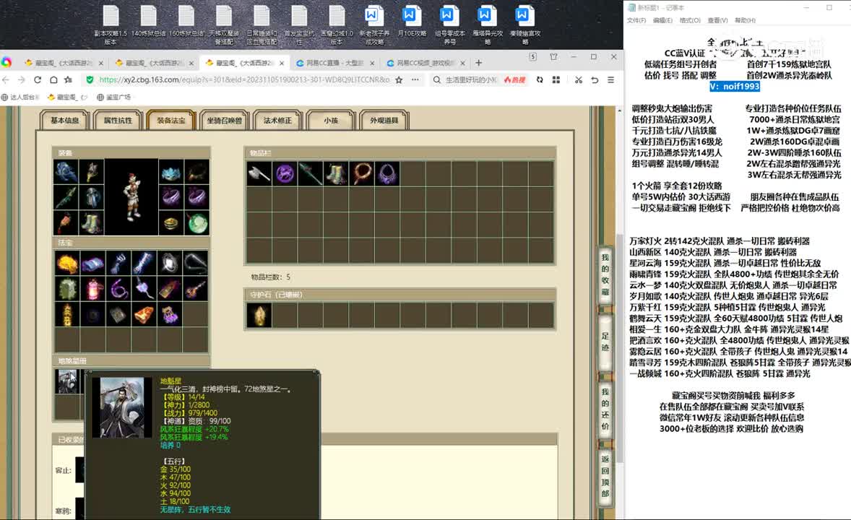Screen dimensions: 851x520
Task: Open Notepad 格式(O) menu
Action: point(690,20)
